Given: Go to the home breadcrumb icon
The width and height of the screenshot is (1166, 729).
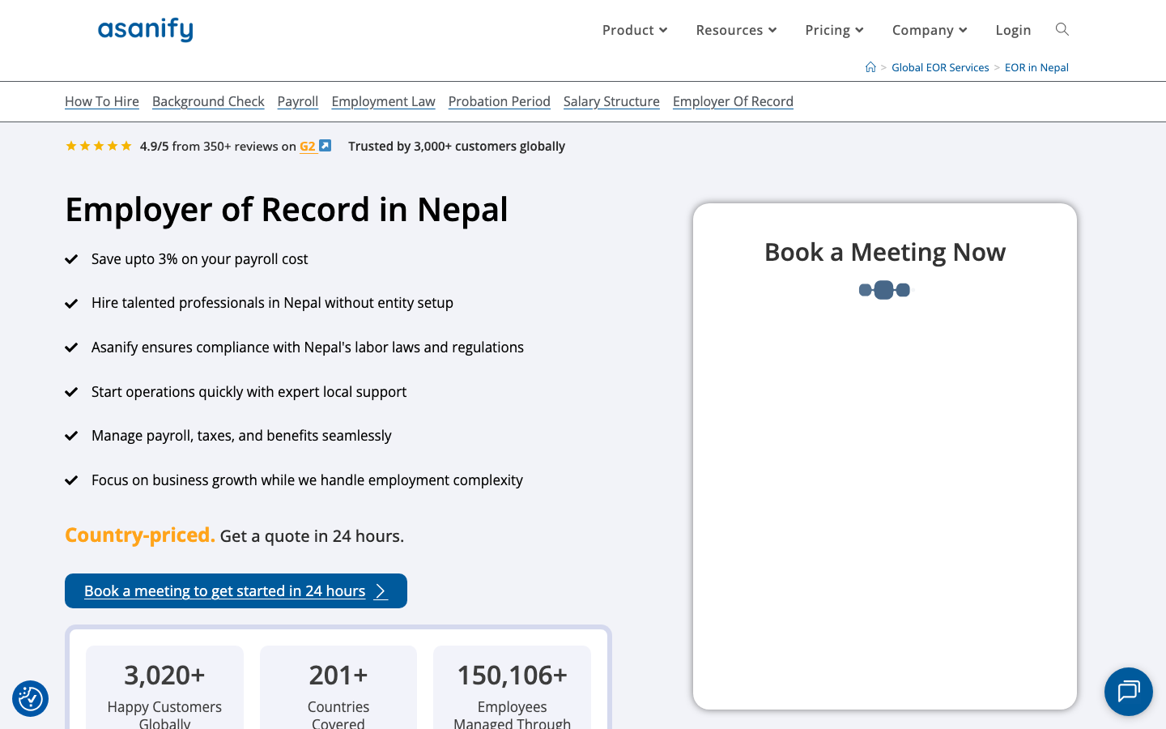Looking at the screenshot, I should (870, 67).
